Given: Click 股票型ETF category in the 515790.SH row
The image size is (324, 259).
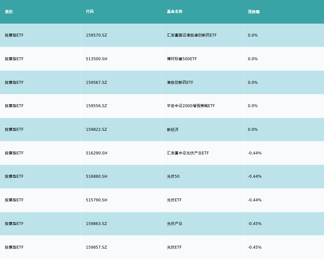Looking at the screenshot, I should [14, 200].
